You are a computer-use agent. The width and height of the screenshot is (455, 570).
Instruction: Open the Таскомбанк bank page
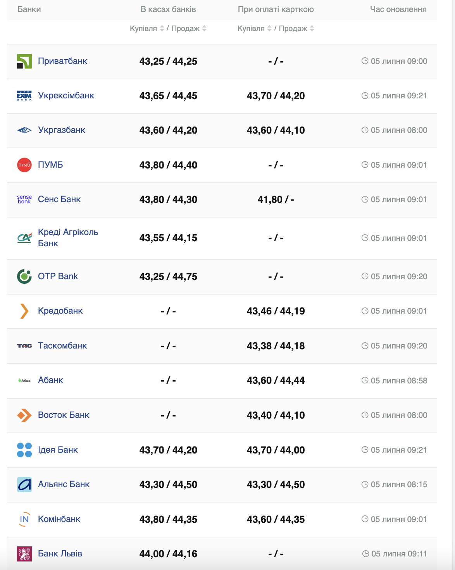tap(62, 346)
